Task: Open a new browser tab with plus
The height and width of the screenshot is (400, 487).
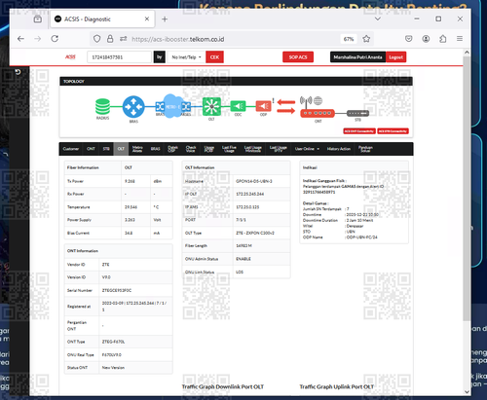Action: [x=165, y=19]
